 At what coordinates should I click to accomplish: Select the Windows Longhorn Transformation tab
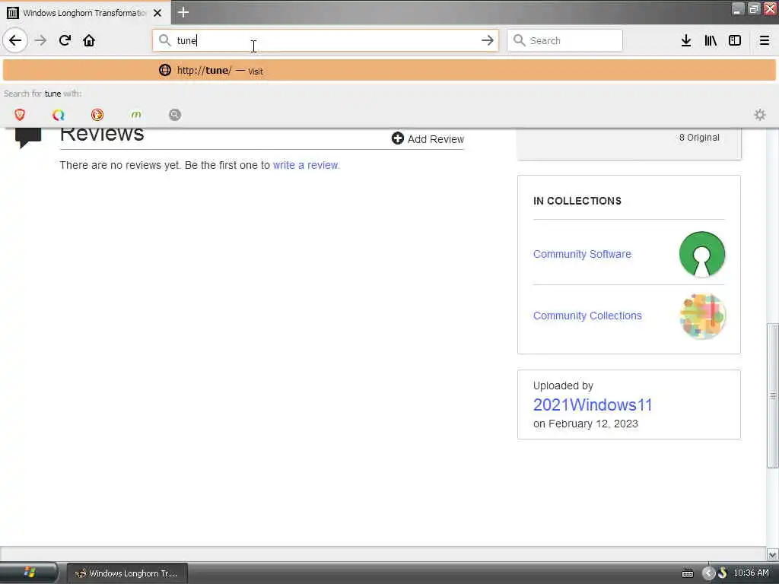pyautogui.click(x=85, y=13)
